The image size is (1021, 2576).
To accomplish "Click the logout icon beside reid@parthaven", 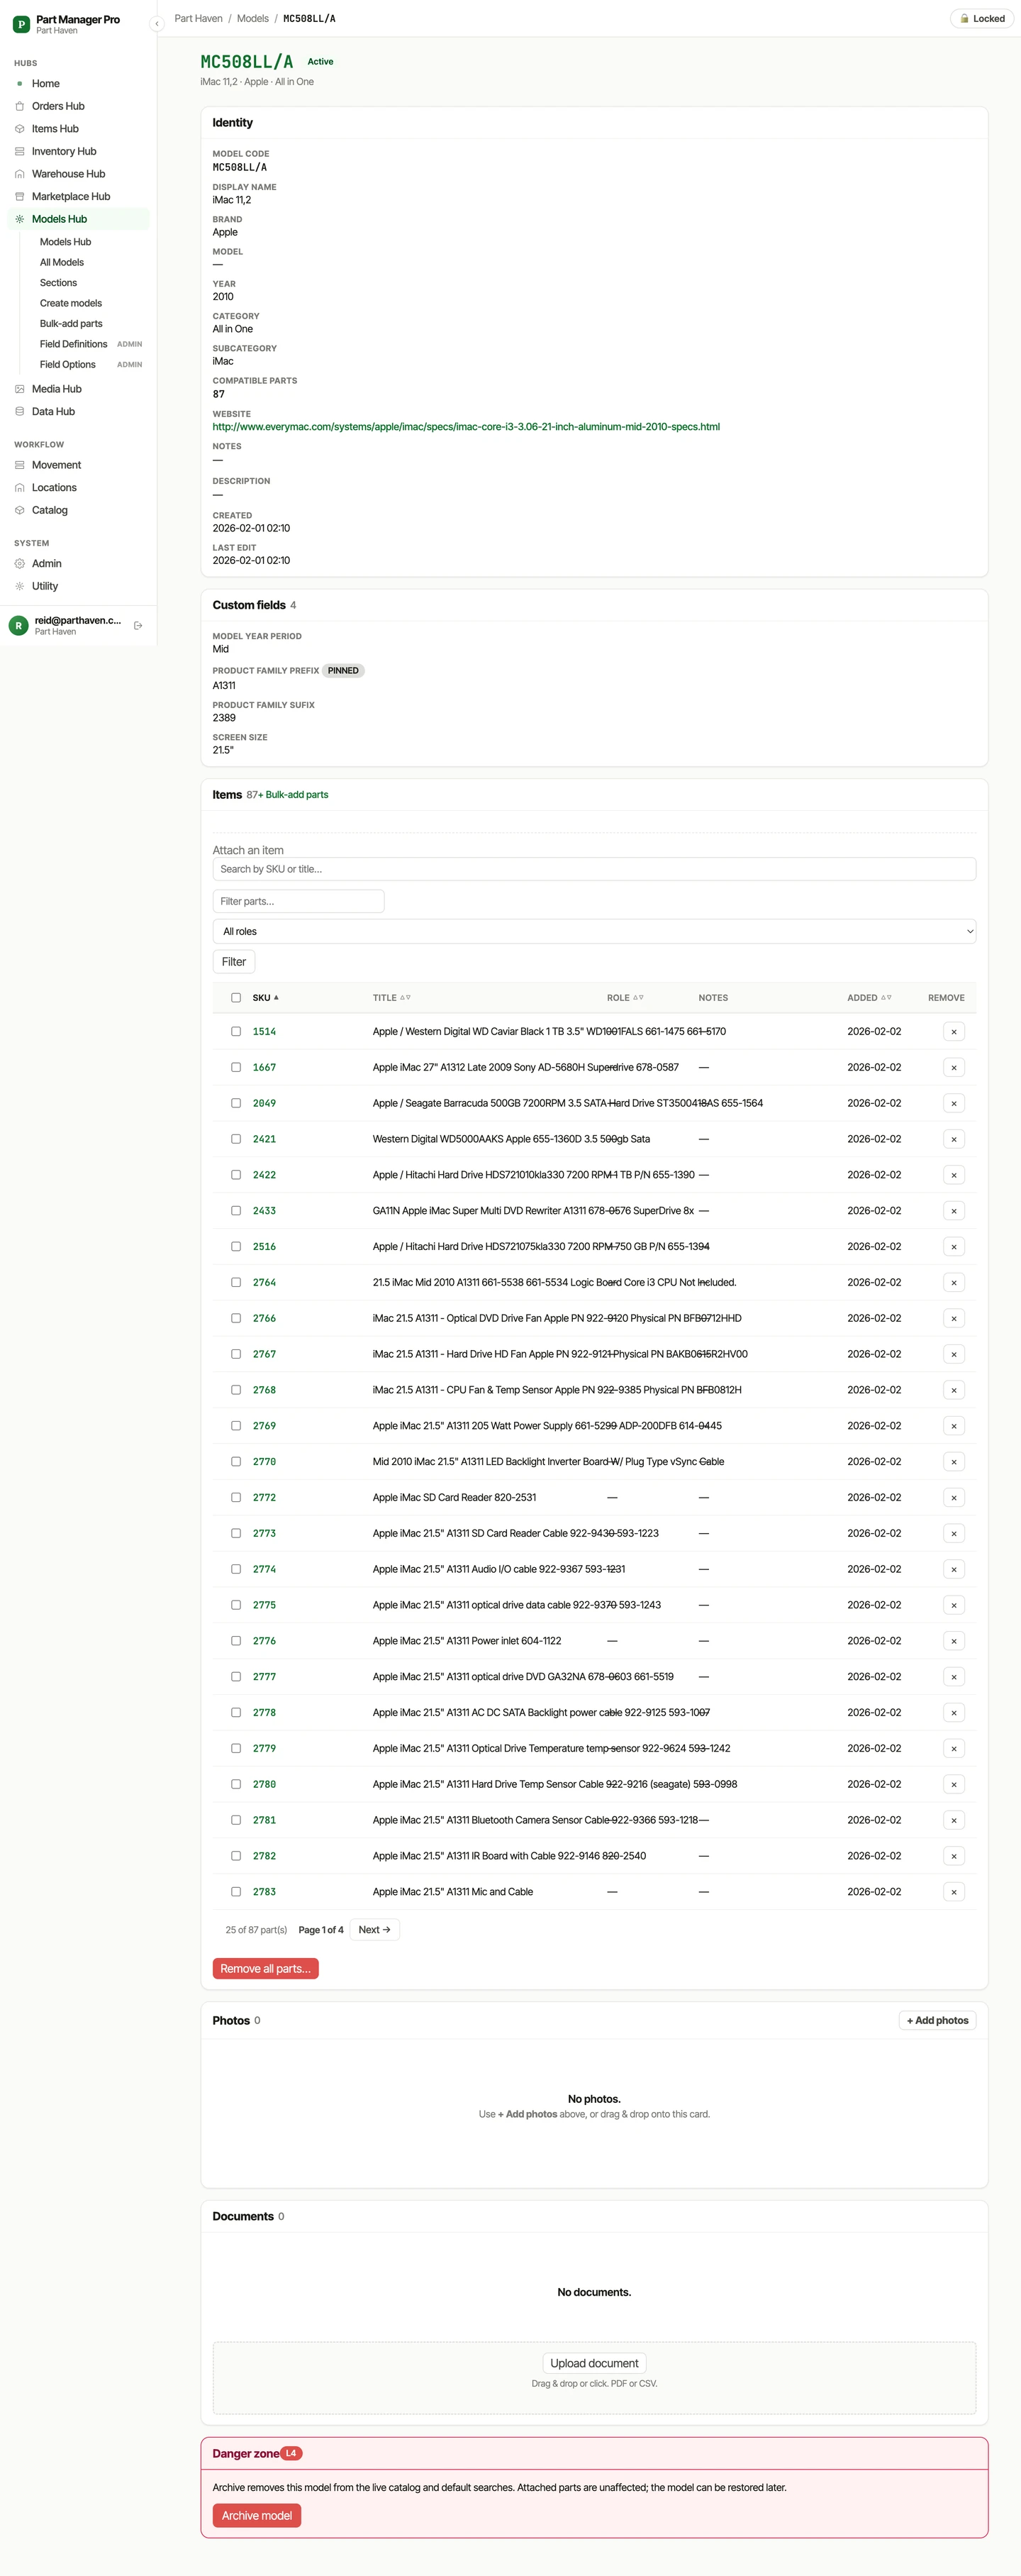I will pos(138,626).
